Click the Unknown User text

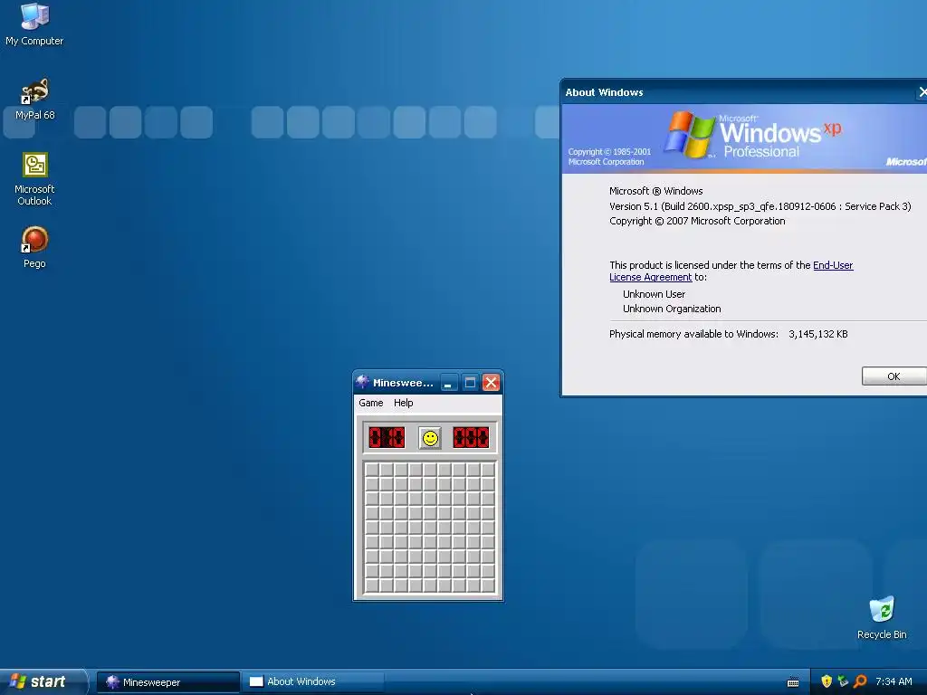[654, 294]
